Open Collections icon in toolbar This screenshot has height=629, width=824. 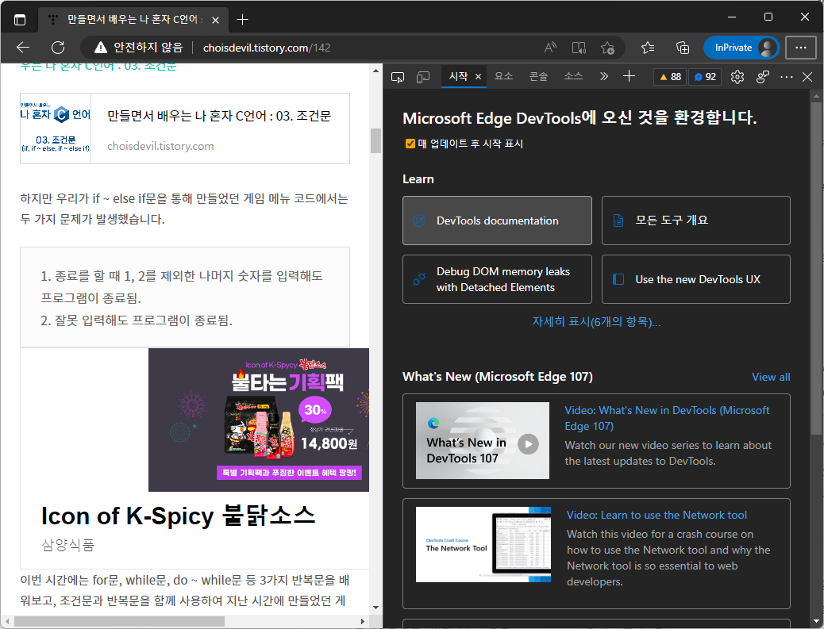point(683,48)
